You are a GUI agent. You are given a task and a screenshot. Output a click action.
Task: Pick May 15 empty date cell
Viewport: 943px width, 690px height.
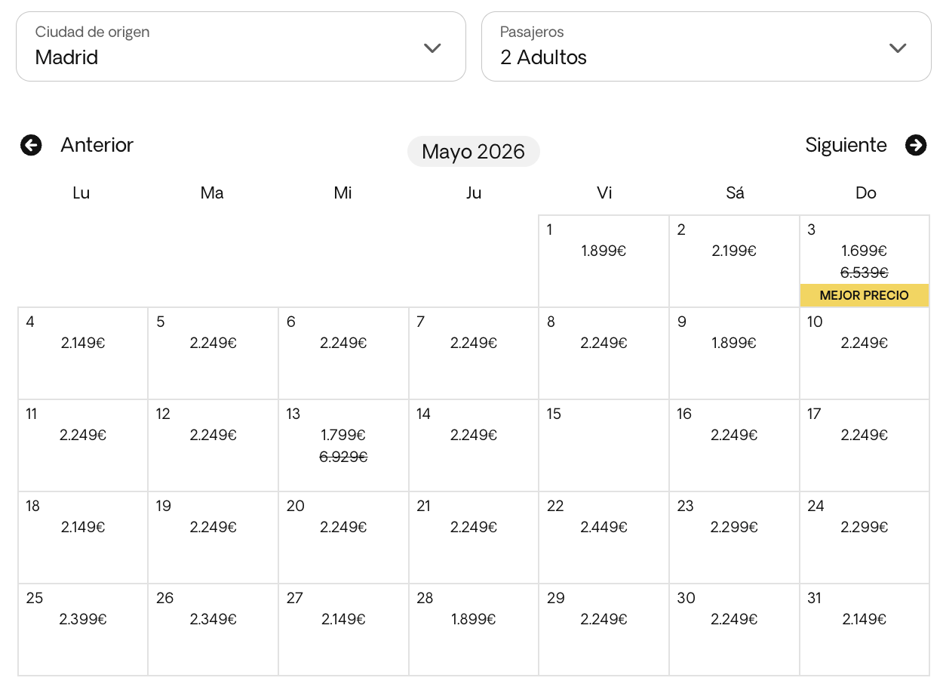(604, 445)
